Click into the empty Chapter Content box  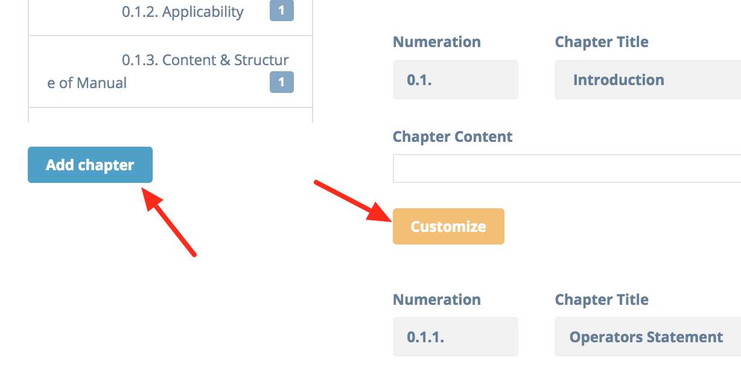coord(567,168)
